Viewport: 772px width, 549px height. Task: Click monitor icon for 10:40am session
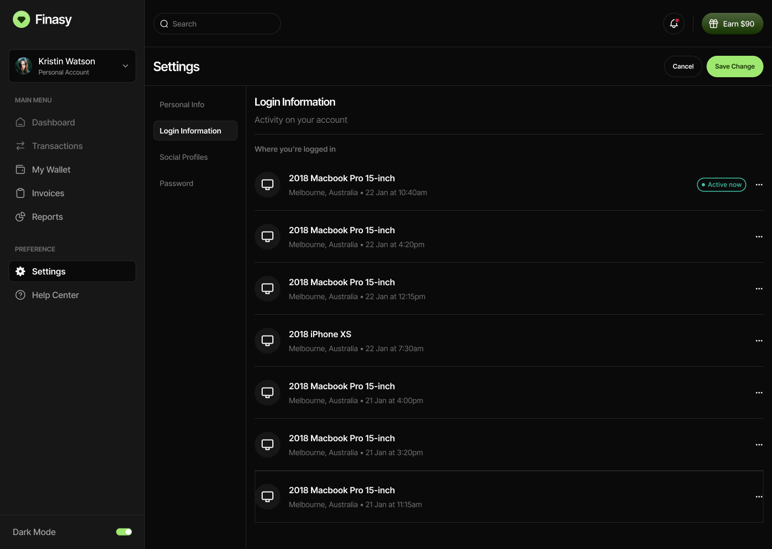[x=268, y=184]
